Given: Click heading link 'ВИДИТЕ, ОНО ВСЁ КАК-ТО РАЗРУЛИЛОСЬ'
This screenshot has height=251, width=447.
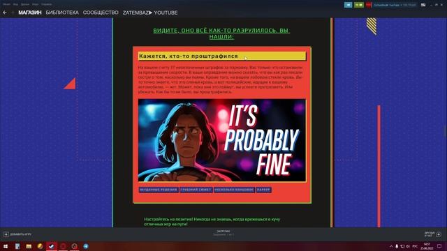Looking at the screenshot, I should click(x=221, y=33).
